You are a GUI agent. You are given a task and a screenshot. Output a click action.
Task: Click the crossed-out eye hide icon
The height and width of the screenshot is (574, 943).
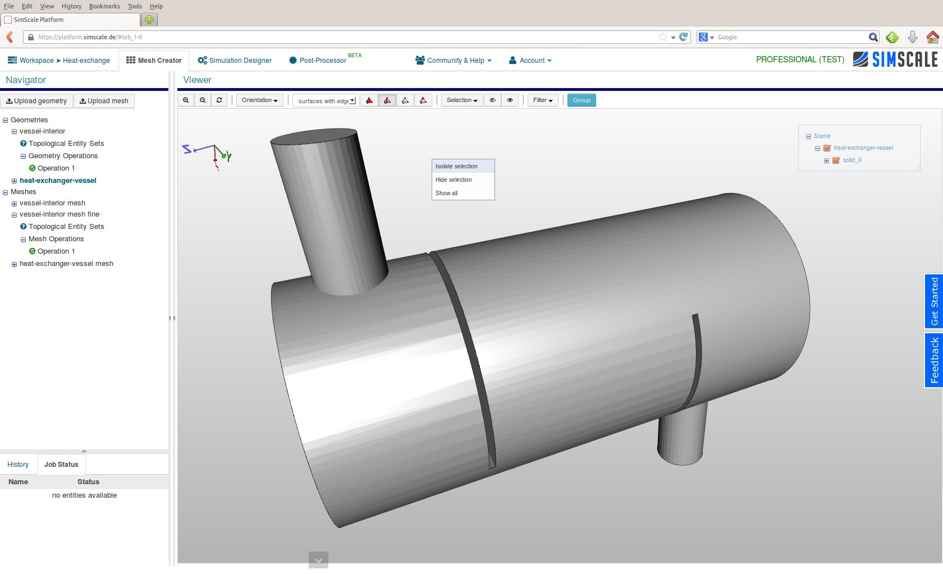pyautogui.click(x=492, y=100)
